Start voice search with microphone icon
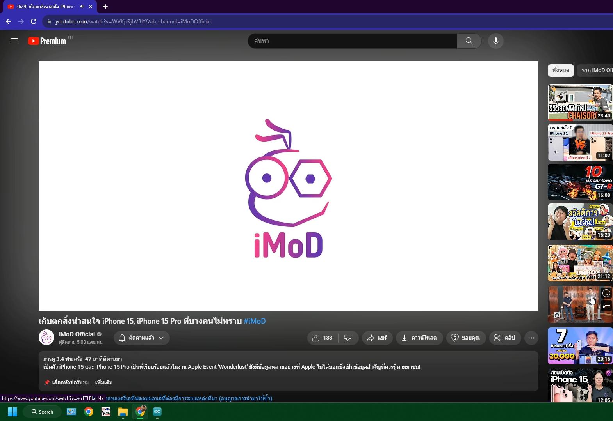The image size is (613, 421). pyautogui.click(x=495, y=41)
